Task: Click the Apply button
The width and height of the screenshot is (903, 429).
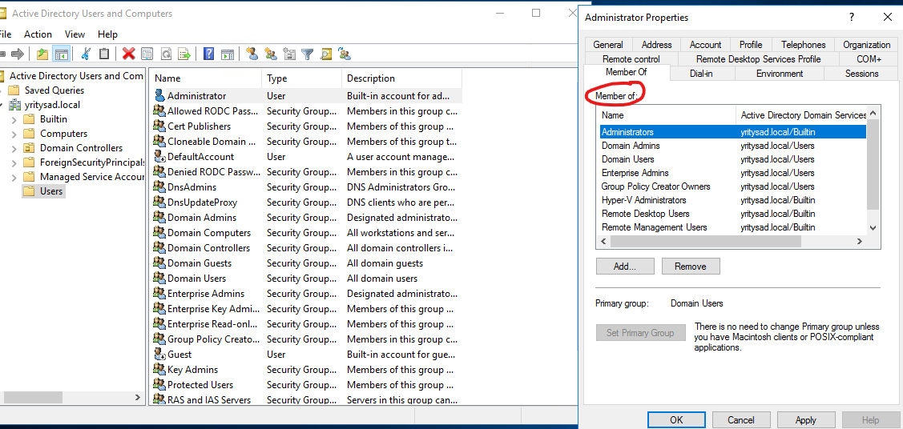Action: point(806,420)
